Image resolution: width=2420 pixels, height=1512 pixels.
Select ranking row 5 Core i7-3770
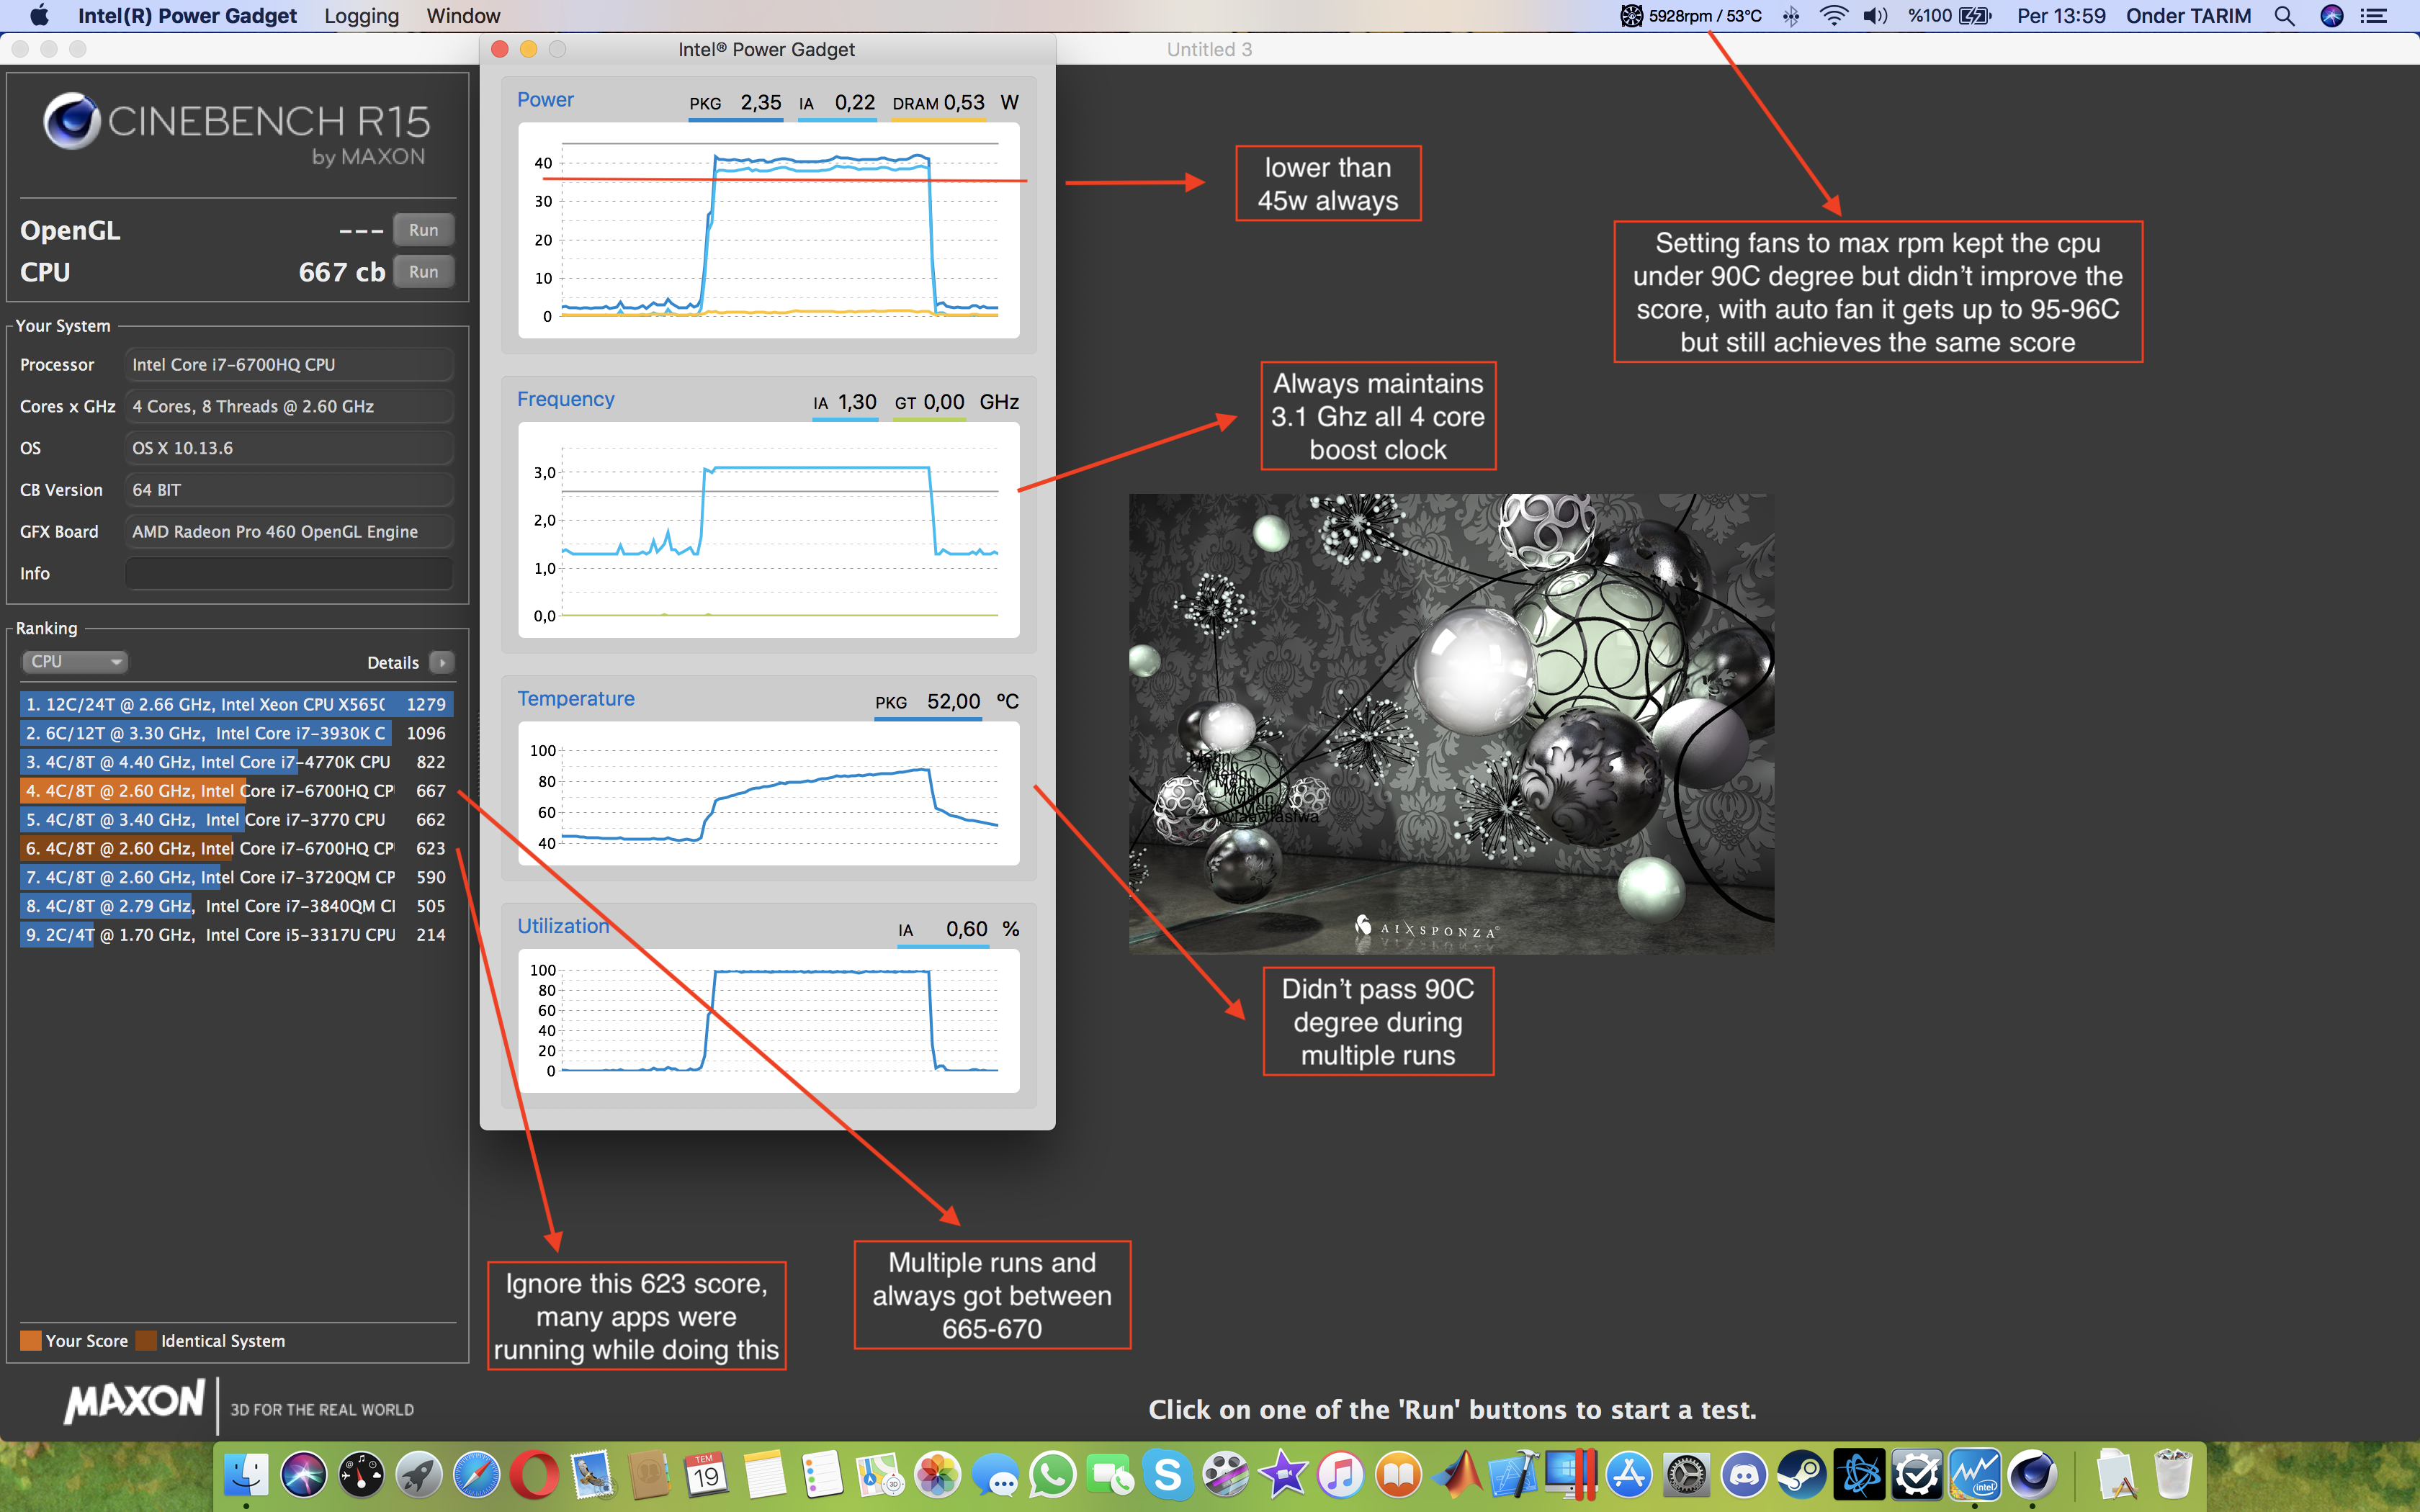pos(237,820)
